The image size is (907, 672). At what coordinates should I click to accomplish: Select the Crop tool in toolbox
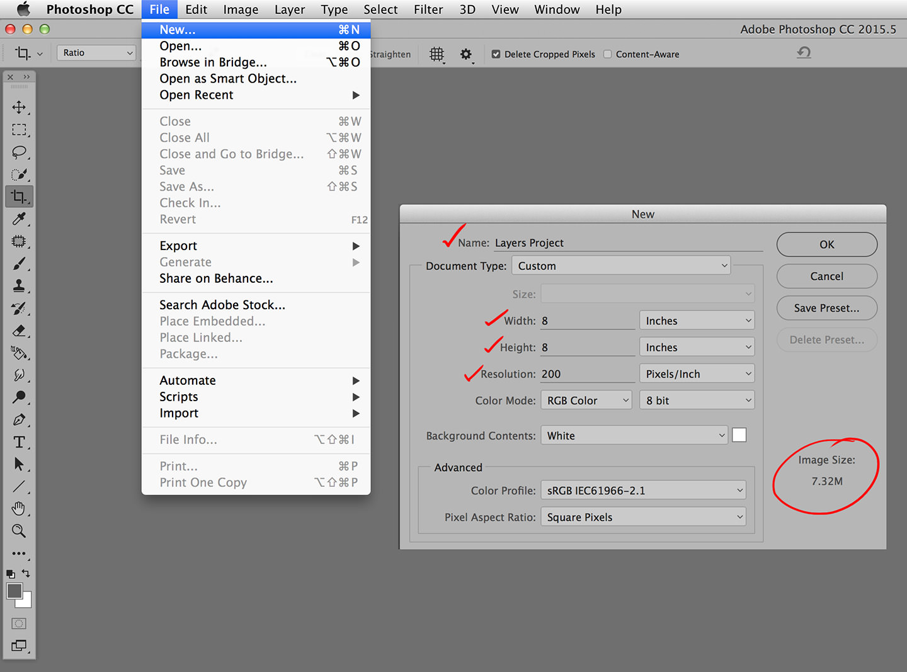point(19,196)
